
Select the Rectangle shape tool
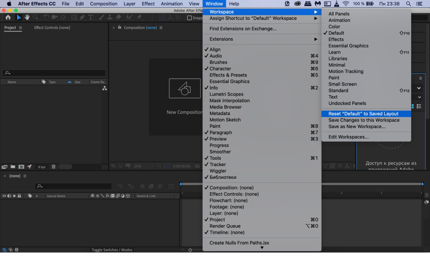point(74,17)
